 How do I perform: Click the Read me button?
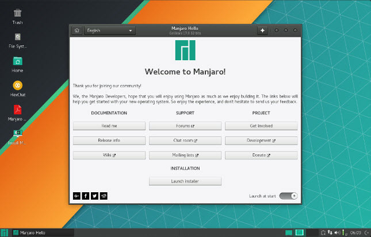109,126
